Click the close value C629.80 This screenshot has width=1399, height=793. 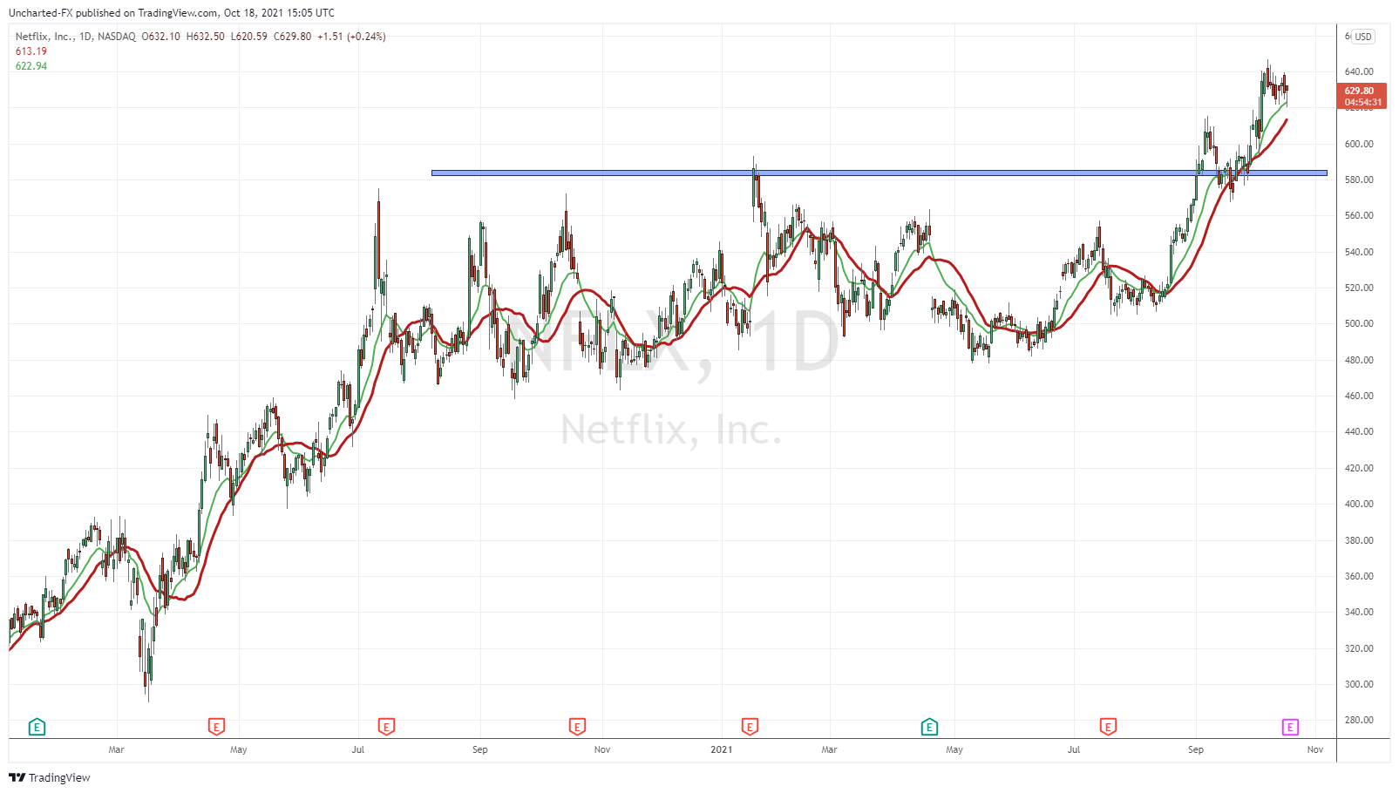coord(293,37)
